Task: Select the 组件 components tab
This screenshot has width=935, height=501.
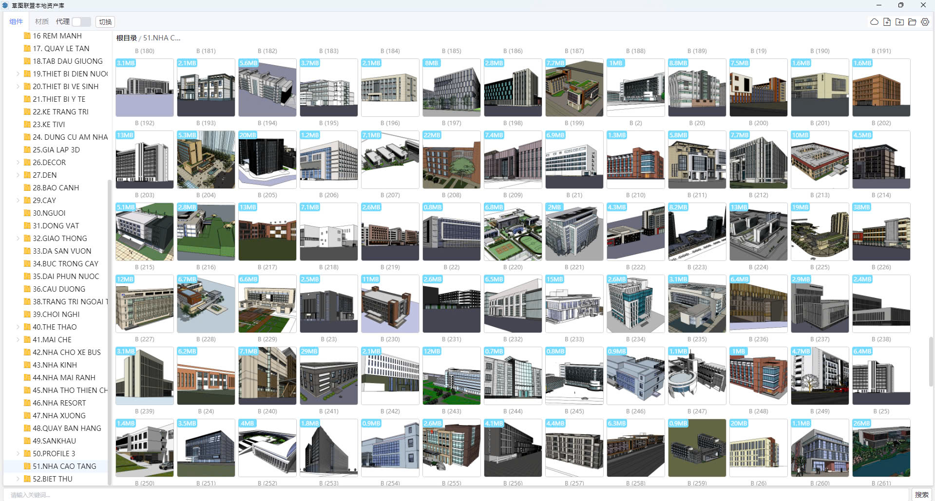Action: tap(16, 22)
